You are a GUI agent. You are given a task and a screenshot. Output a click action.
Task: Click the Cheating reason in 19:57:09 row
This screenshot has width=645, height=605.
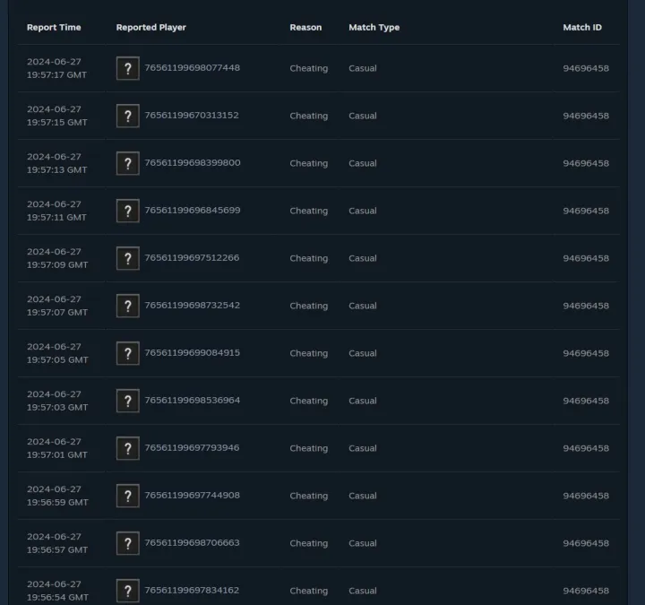coord(308,258)
